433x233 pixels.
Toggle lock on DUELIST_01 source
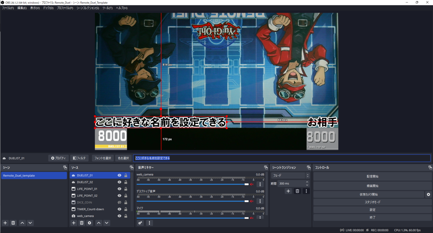point(126,176)
